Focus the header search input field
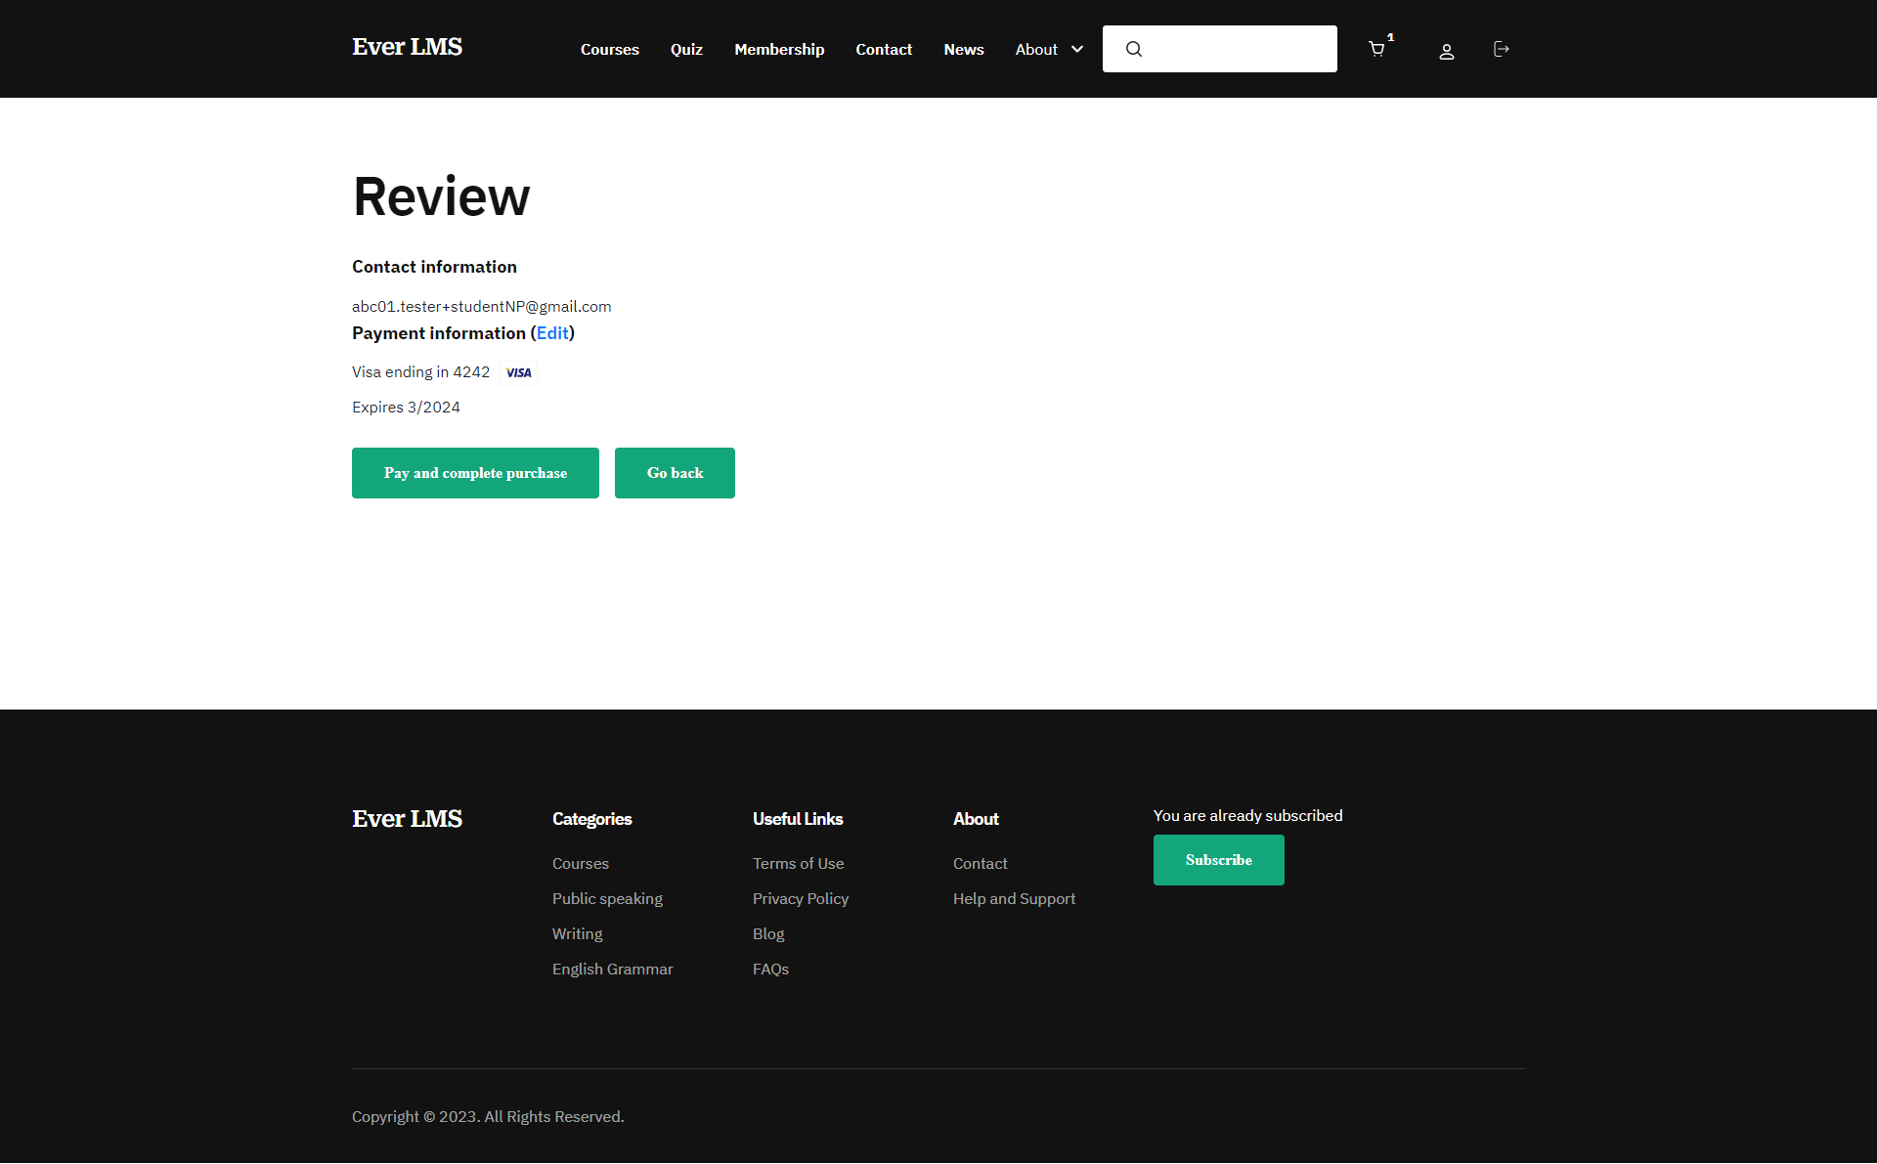The width and height of the screenshot is (1877, 1164). click(1220, 49)
